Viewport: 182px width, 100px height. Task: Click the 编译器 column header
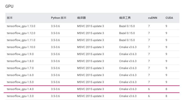(81, 18)
